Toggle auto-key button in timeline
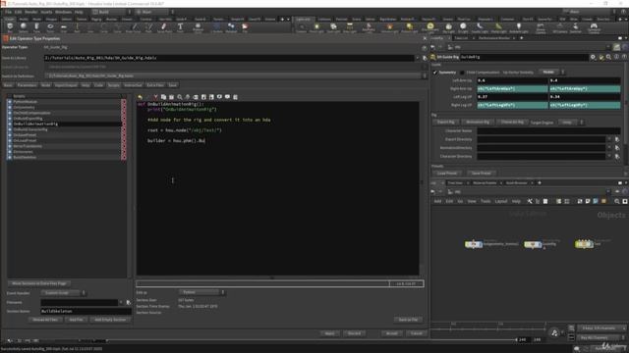 pyautogui.click(x=554, y=332)
